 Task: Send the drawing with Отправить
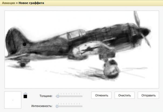tap(148, 95)
